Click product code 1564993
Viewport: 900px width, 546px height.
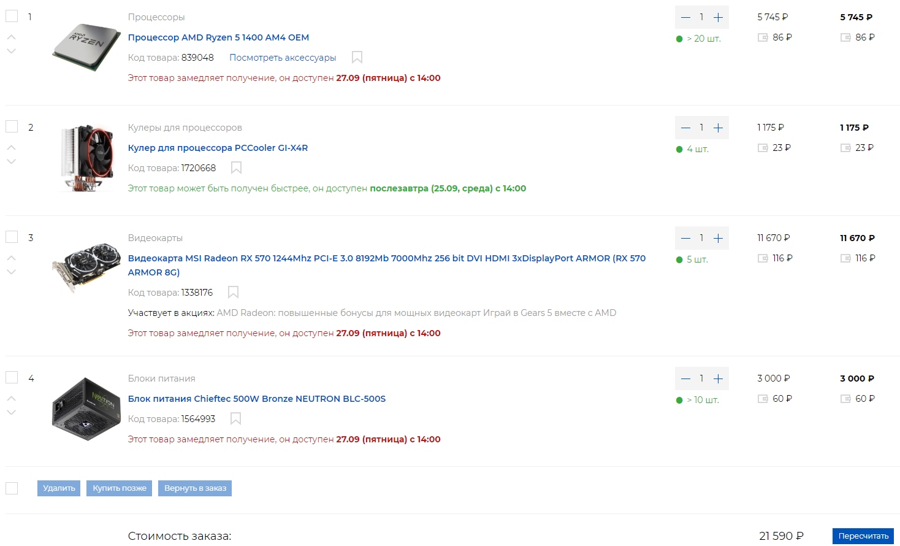198,419
